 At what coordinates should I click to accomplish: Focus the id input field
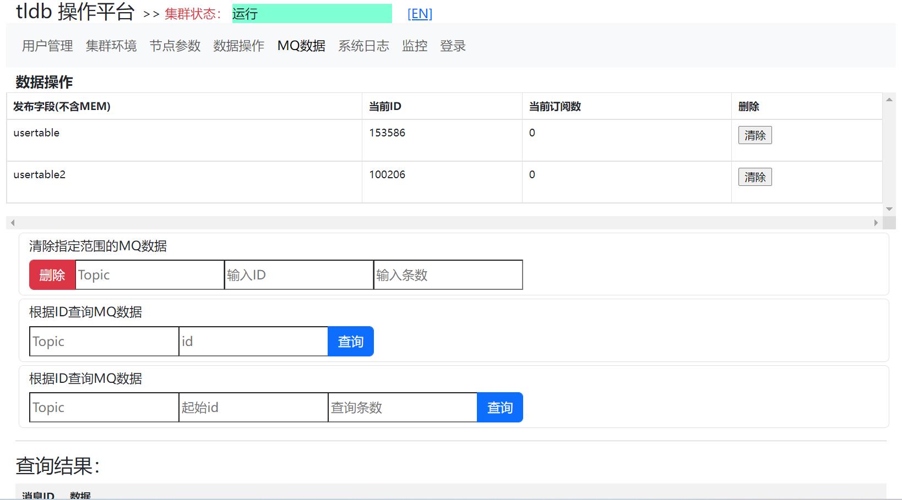253,342
